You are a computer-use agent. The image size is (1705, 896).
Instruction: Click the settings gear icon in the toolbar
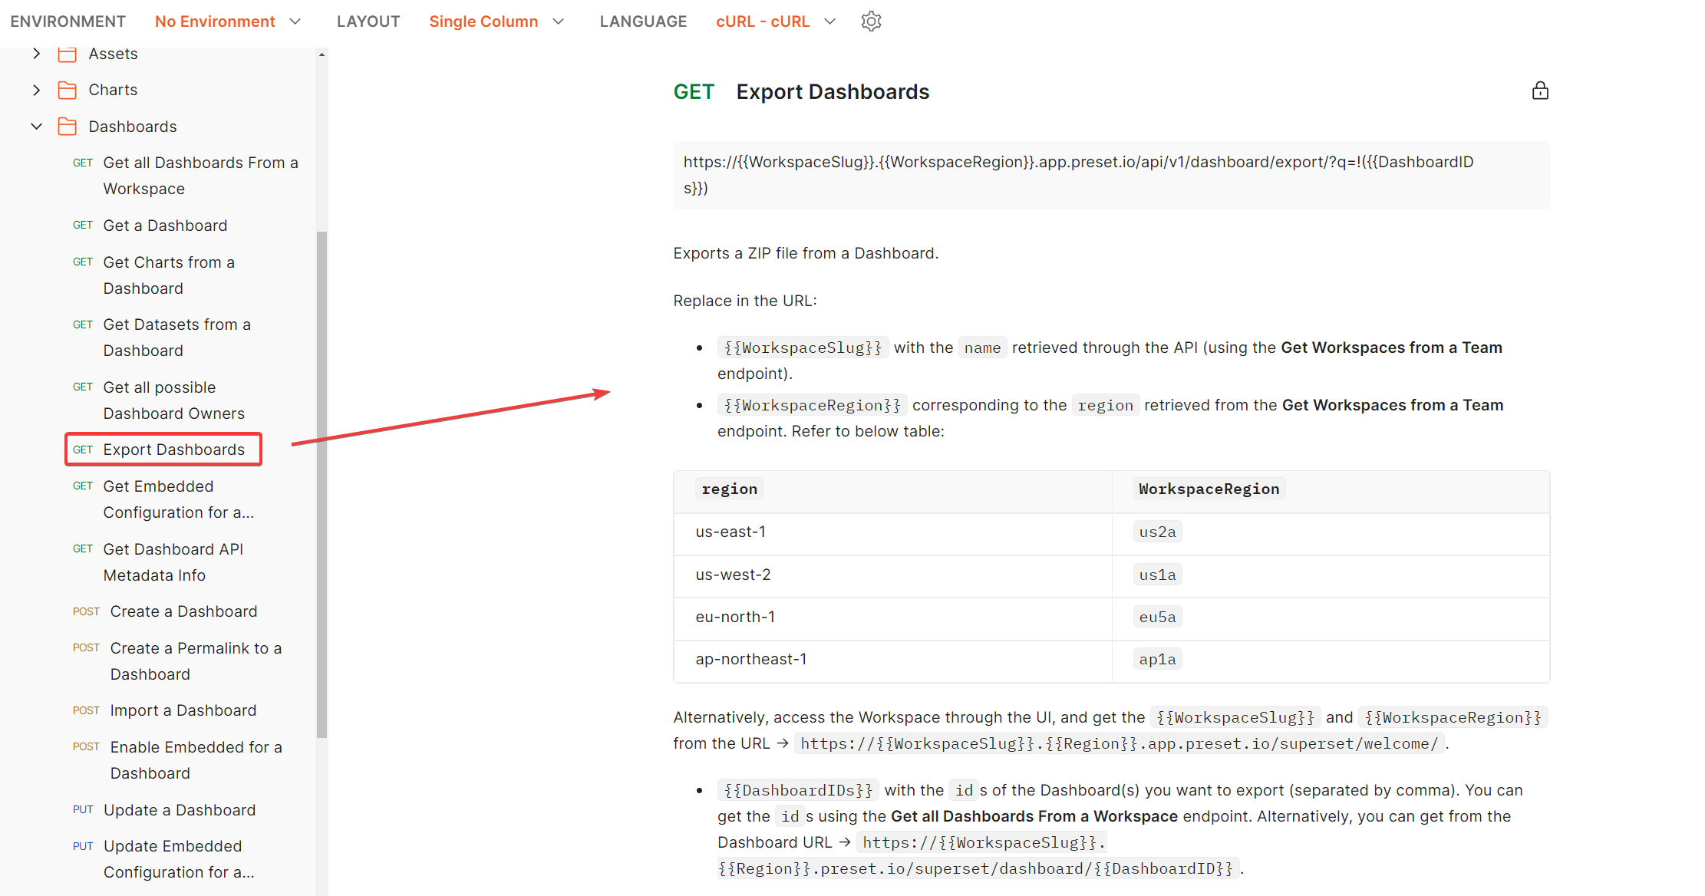pos(871,21)
